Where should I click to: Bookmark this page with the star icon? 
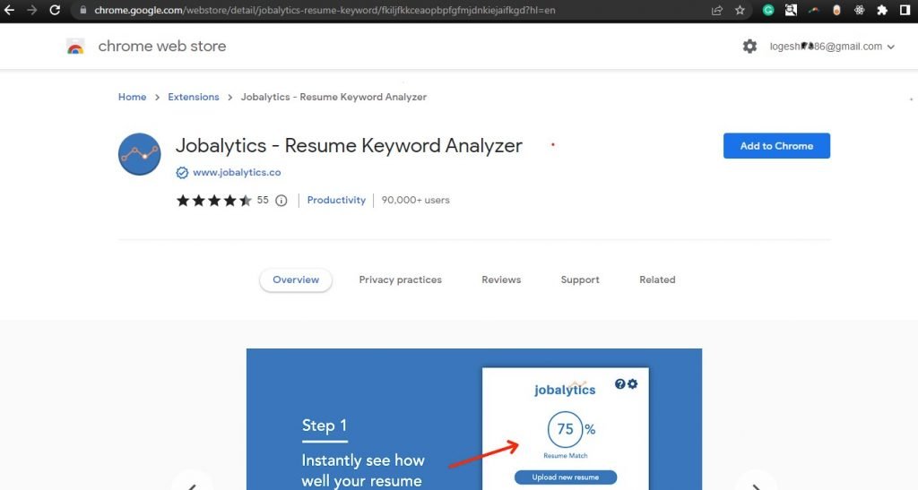tap(740, 10)
